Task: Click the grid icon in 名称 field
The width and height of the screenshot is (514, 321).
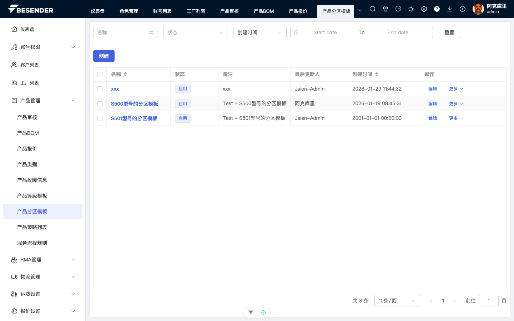Action: tap(151, 32)
